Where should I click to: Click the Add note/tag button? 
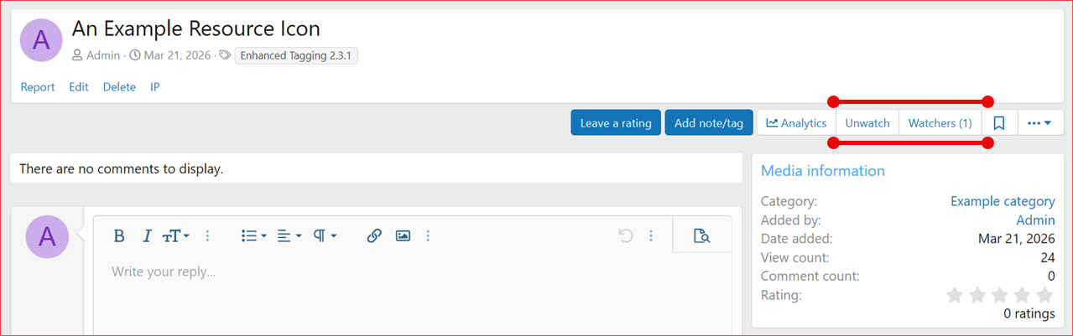pos(709,123)
